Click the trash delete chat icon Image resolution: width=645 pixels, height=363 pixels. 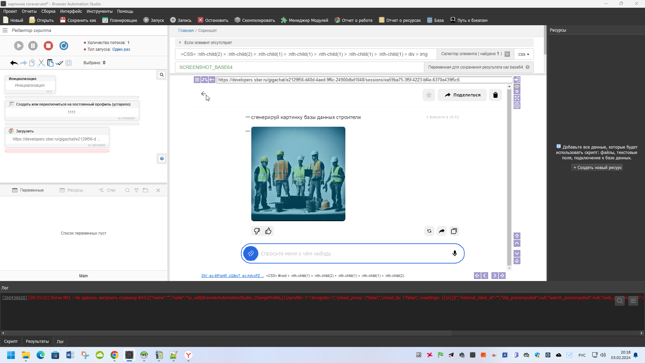tap(495, 95)
